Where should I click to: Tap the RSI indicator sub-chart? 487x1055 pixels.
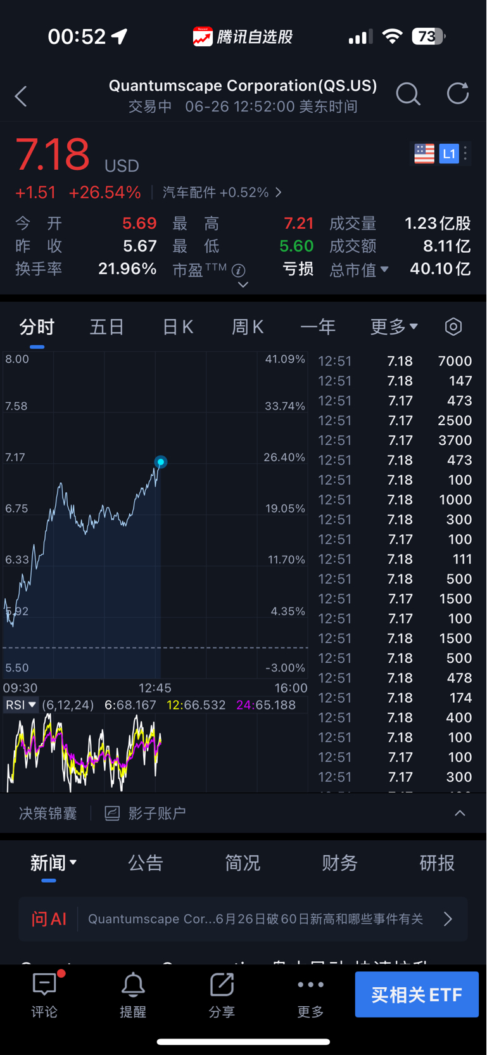tap(155, 753)
